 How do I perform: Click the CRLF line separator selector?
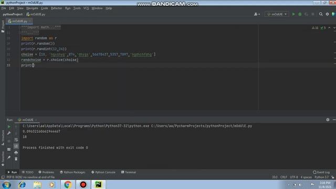point(283,177)
